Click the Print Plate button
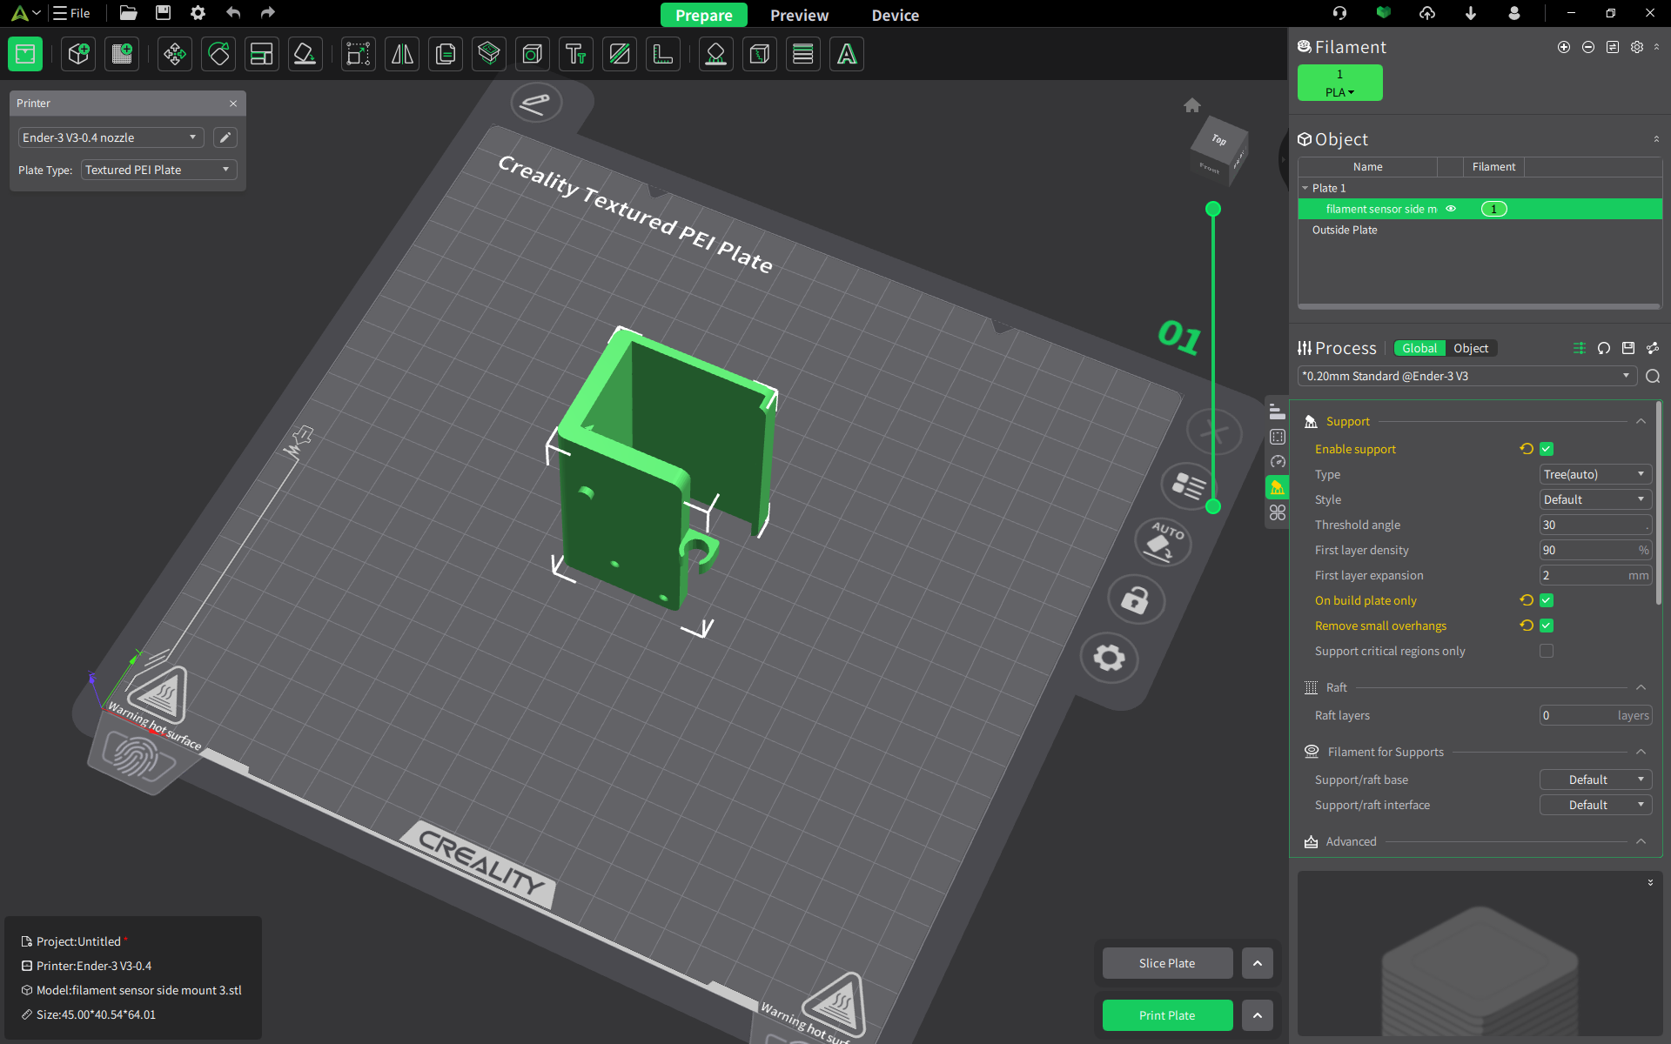Image resolution: width=1671 pixels, height=1044 pixels. (1167, 1015)
